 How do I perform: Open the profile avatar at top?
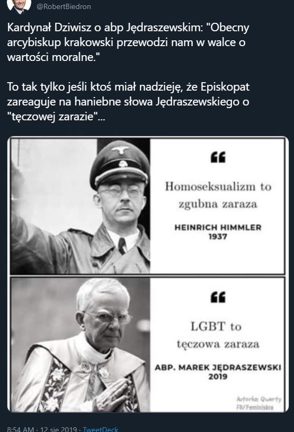tap(19, 5)
